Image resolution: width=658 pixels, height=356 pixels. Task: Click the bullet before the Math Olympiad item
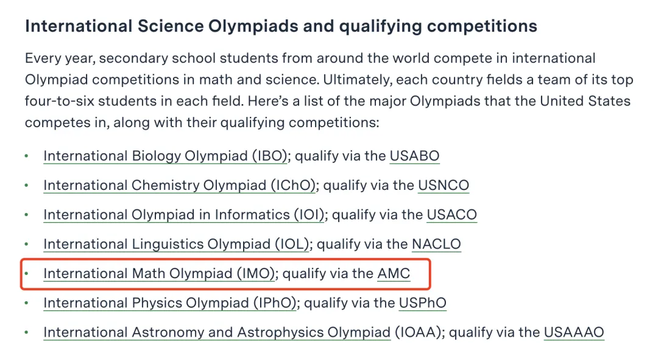[x=26, y=273]
